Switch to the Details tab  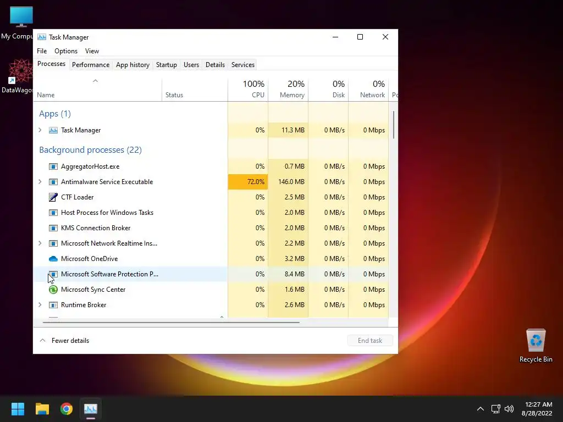pos(215,65)
